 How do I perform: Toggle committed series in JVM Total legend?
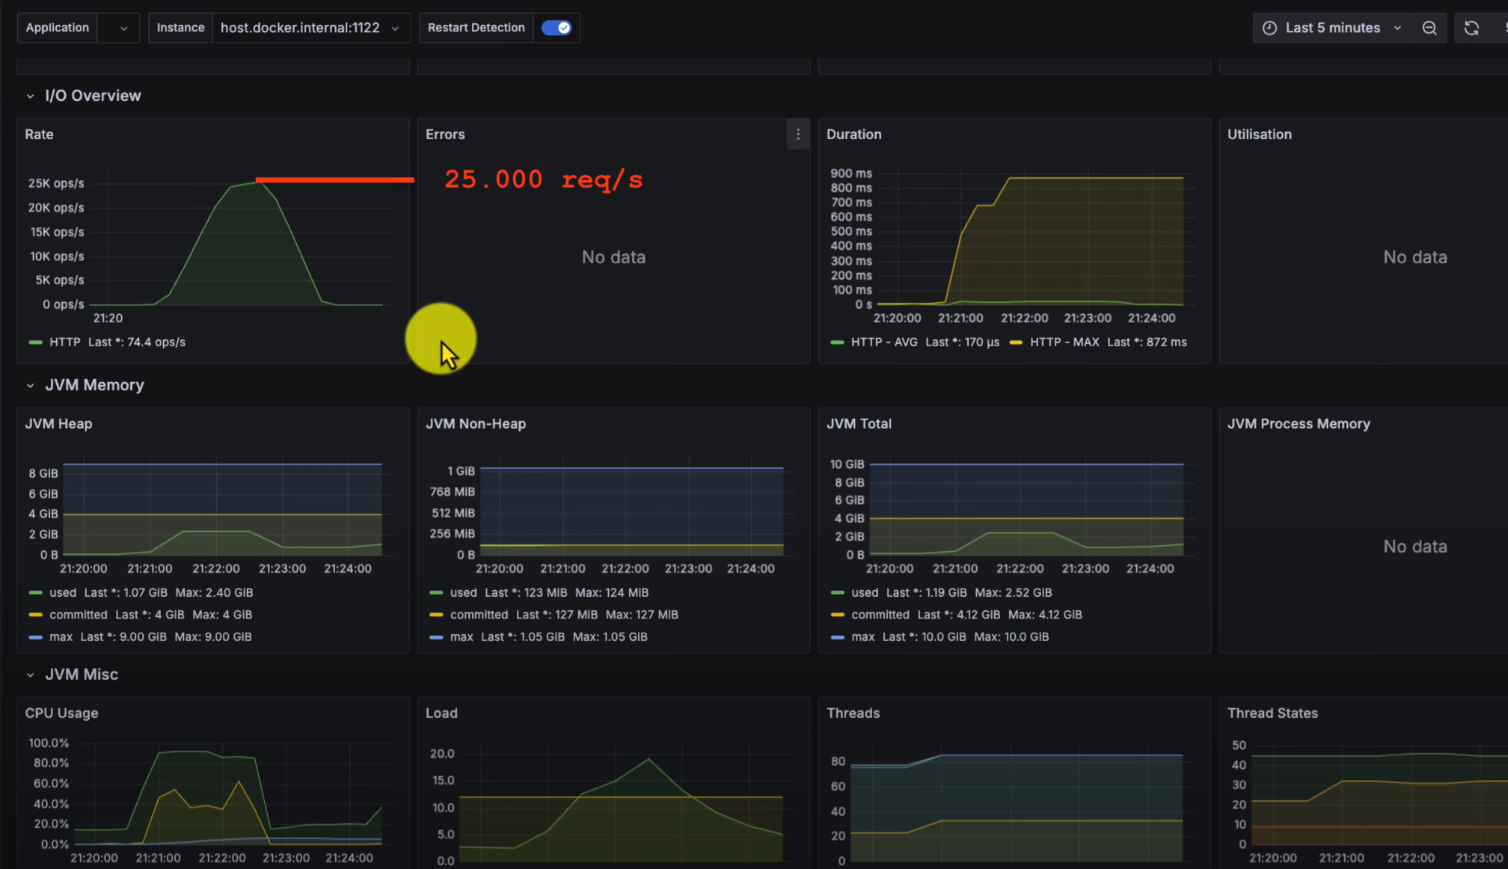click(x=880, y=615)
